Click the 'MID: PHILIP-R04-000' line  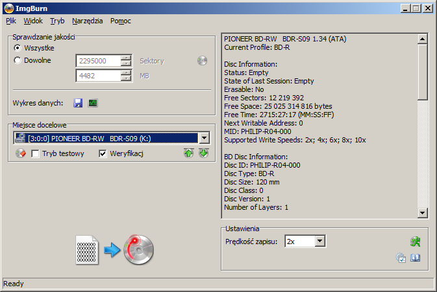point(258,131)
